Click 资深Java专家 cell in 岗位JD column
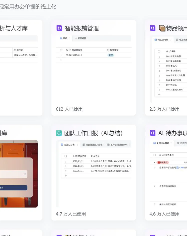Screen dimensions: 187x236 pyautogui.click(x=25, y=55)
